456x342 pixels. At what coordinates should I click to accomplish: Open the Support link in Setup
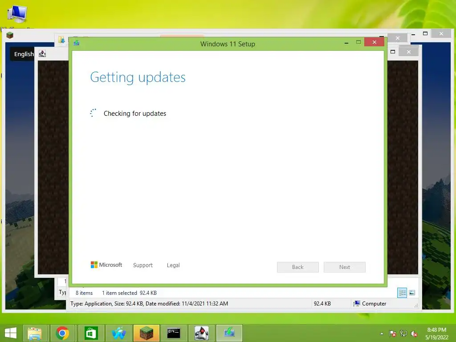(x=143, y=265)
